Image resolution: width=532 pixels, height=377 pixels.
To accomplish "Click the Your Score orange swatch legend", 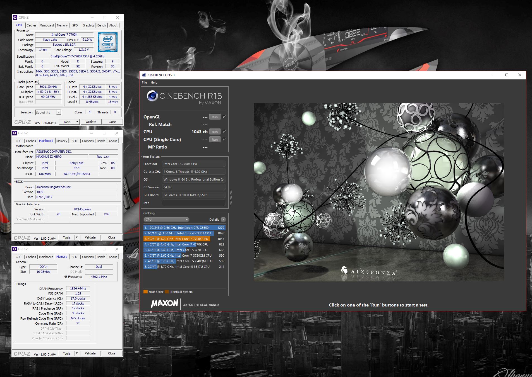I will [x=145, y=292].
